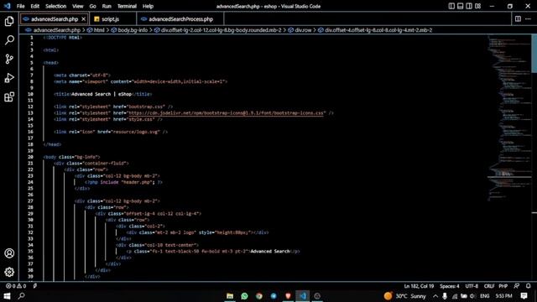This screenshot has height=302, width=537.
Task: Click the ports icon in status bar
Action: (x=35, y=286)
